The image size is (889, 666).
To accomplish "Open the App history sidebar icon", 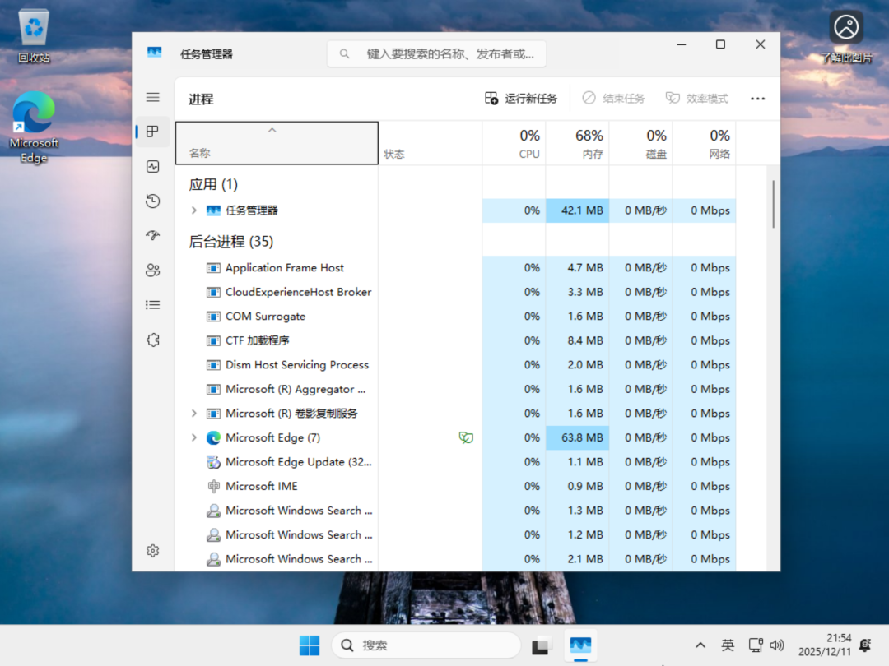I will click(152, 201).
